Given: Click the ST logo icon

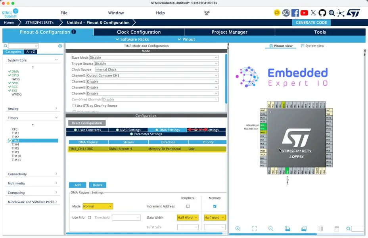Looking at the screenshot, I should (353, 13).
